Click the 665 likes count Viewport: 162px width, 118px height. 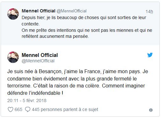coord(18,109)
